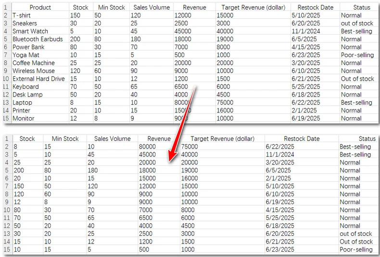This screenshot has width=380, height=257.
Task: Click the Restock Date header in the upper table
Action: pos(315,7)
